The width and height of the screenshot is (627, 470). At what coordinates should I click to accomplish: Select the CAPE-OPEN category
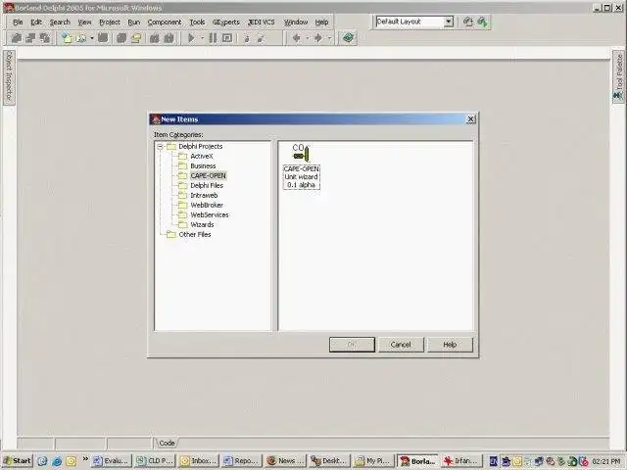tap(208, 176)
